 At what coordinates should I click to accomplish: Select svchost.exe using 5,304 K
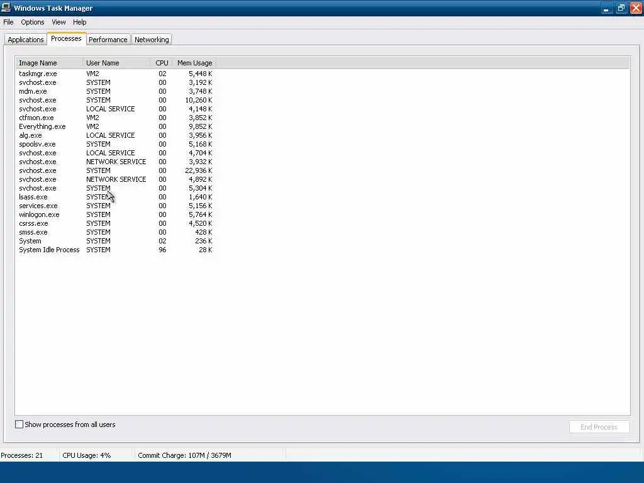[x=116, y=188]
